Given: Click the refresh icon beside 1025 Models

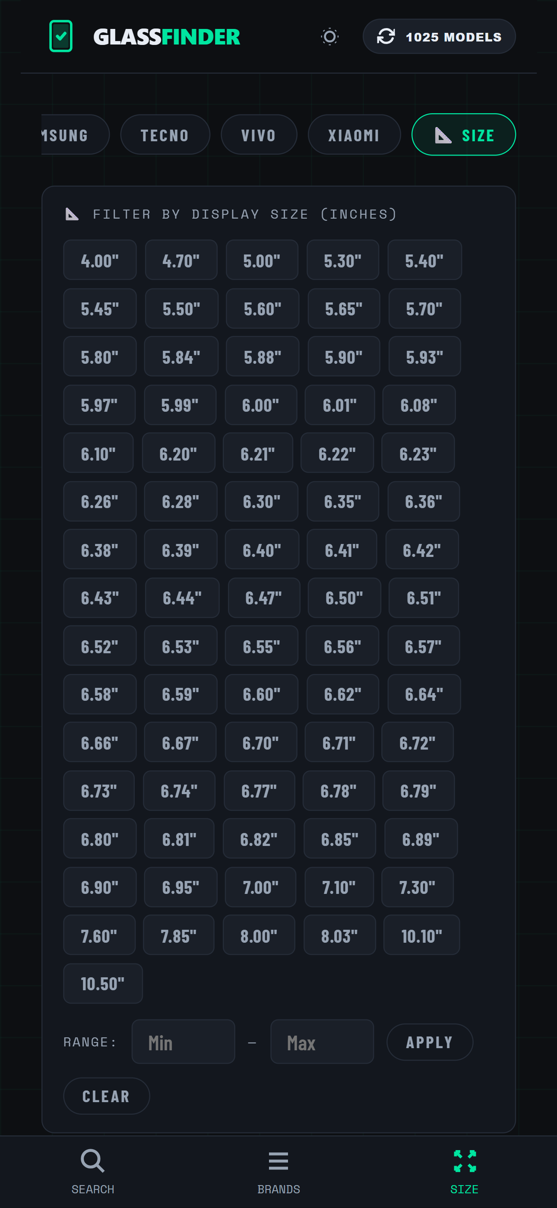Looking at the screenshot, I should (386, 36).
